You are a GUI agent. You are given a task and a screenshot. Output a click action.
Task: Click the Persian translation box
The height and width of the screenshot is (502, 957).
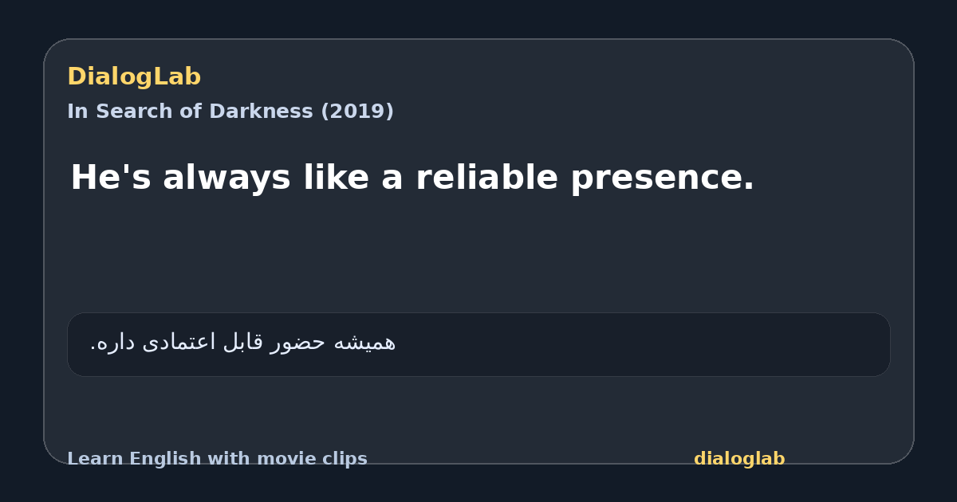[478, 344]
